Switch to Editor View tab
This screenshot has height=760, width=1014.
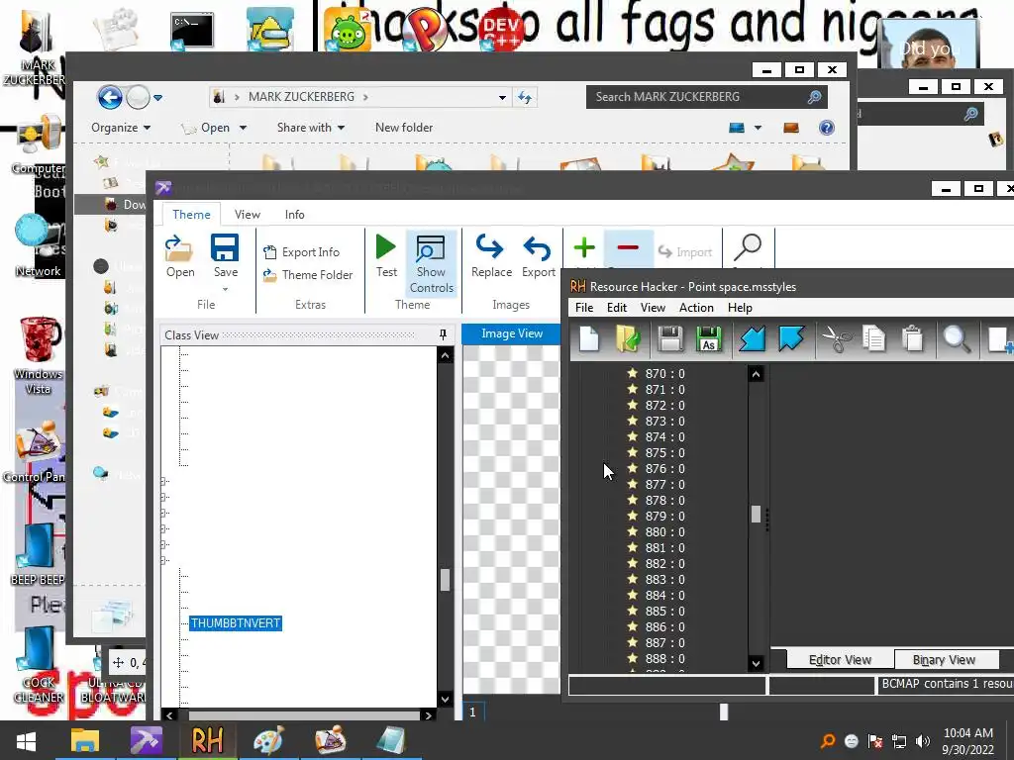840,660
